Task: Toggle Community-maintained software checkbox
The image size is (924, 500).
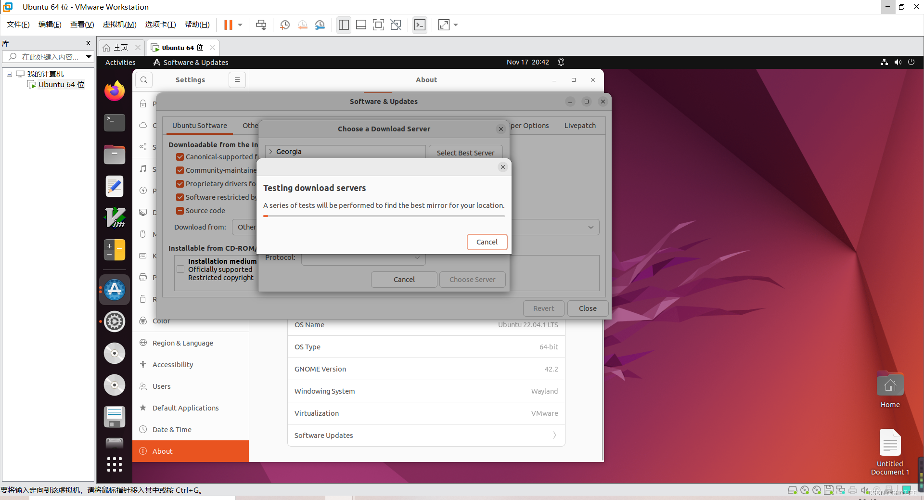Action: [x=180, y=170]
